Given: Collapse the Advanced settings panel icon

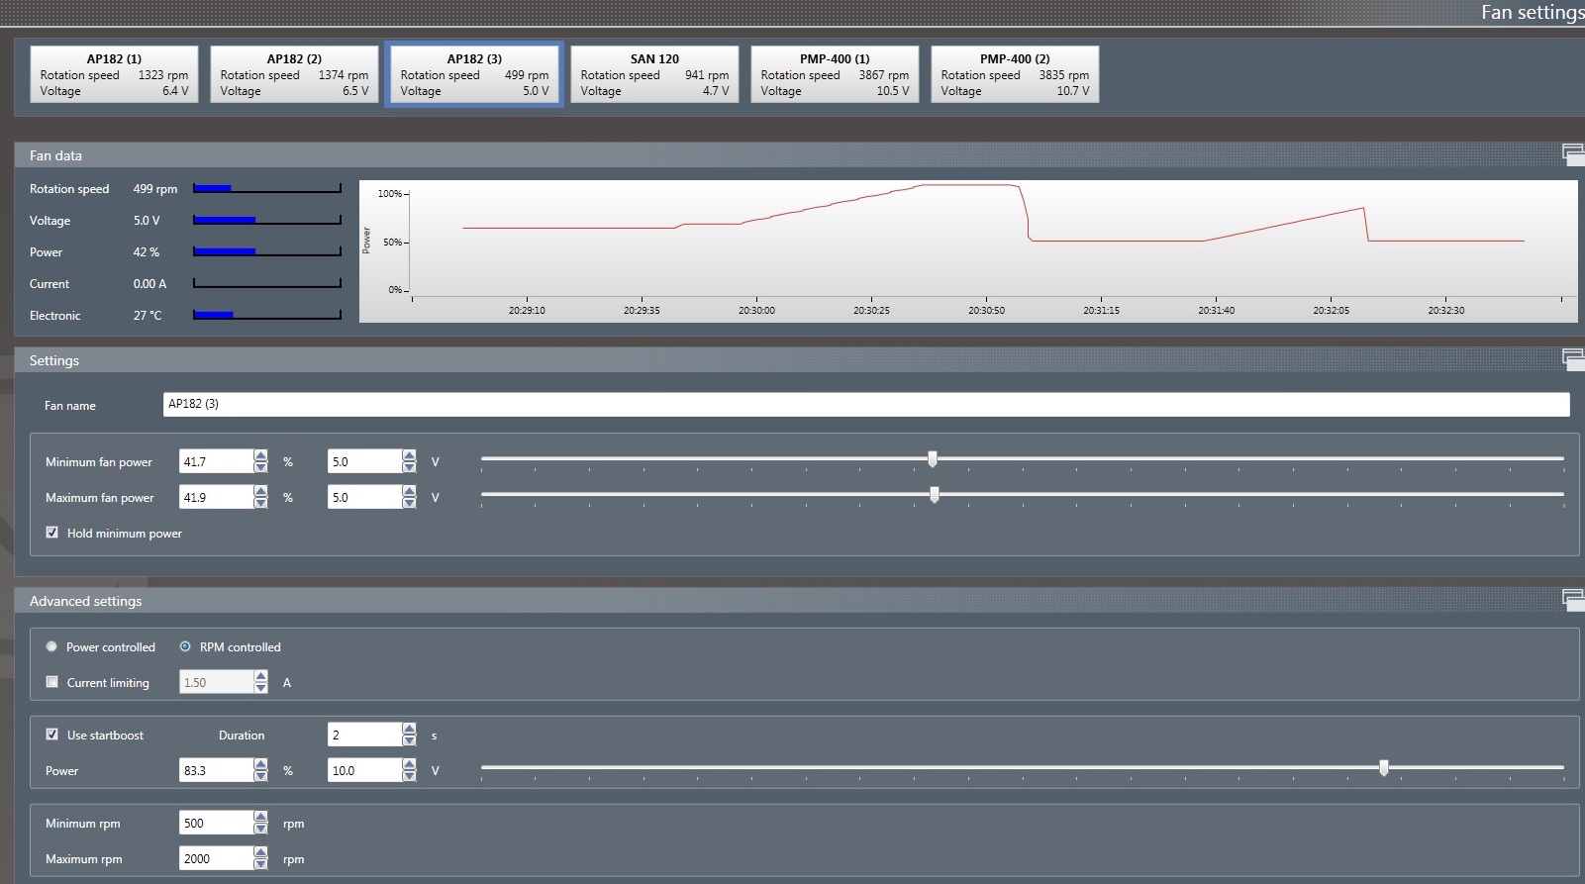Looking at the screenshot, I should pyautogui.click(x=1572, y=599).
